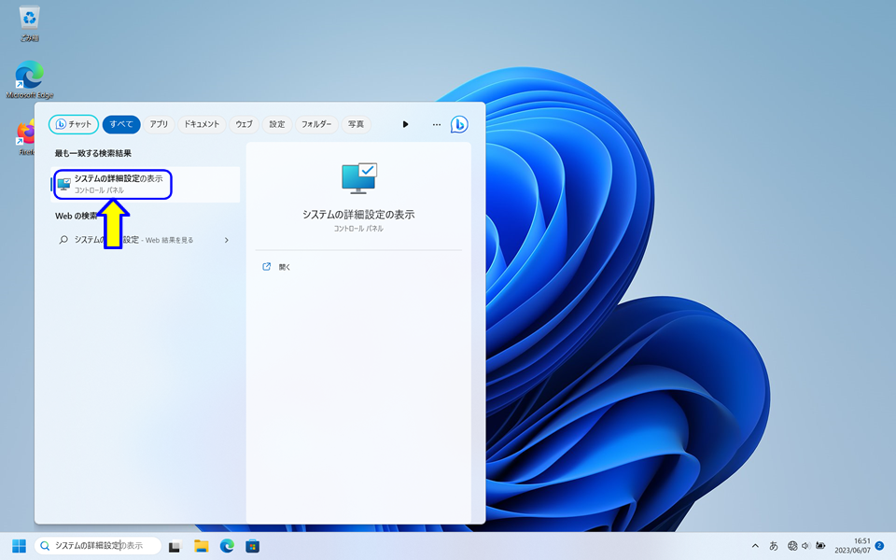Show hidden system tray icons
The image size is (896, 560).
[x=755, y=546]
